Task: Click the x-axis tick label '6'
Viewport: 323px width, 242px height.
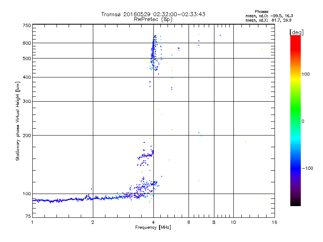Action: pos(189,222)
